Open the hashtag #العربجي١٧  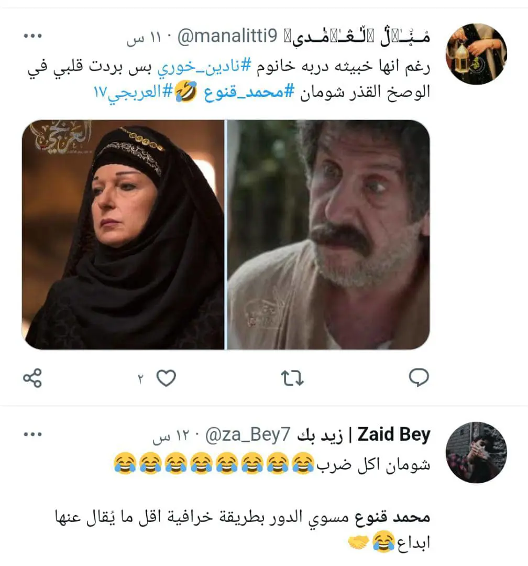click(134, 92)
